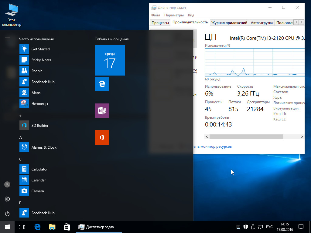The height and width of the screenshot is (233, 311).
Task: Toggle the Start menu hamburger button
Action: (x=7, y=39)
